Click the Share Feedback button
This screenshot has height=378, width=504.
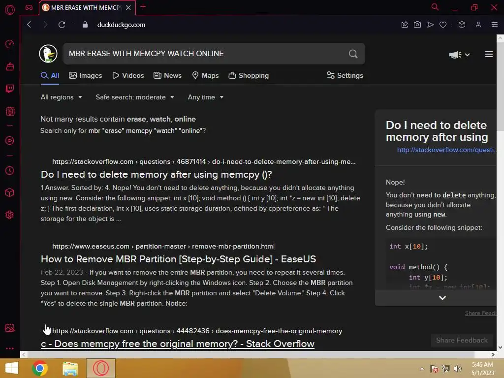[462, 341]
